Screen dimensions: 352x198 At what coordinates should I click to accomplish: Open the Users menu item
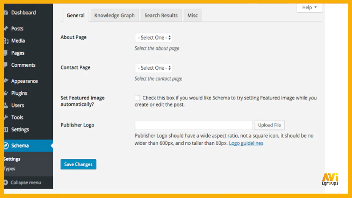click(18, 105)
